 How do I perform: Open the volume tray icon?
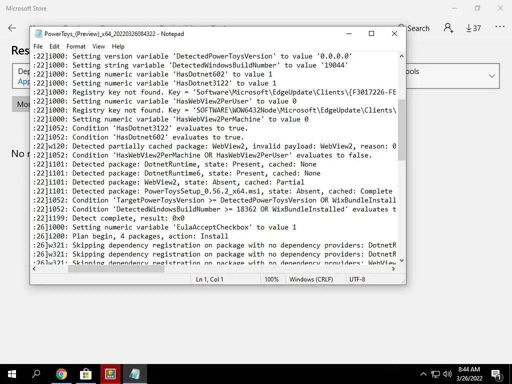pos(447,374)
